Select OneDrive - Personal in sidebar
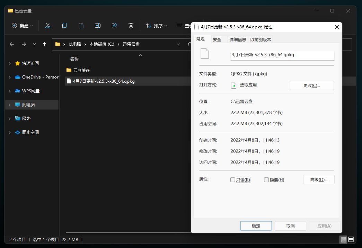The image size is (362, 248). 36,77
